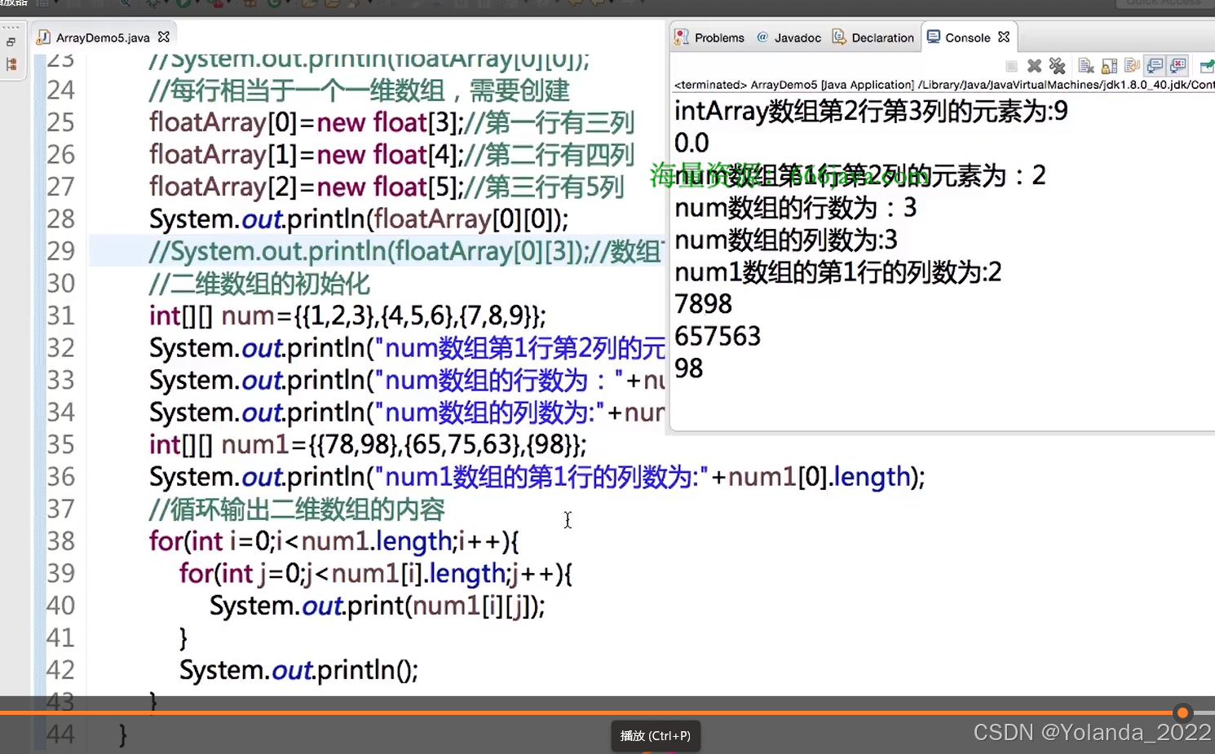The width and height of the screenshot is (1215, 754).
Task: Click comment '//循环输出二维数组的内容' on line 37
Action: [297, 509]
